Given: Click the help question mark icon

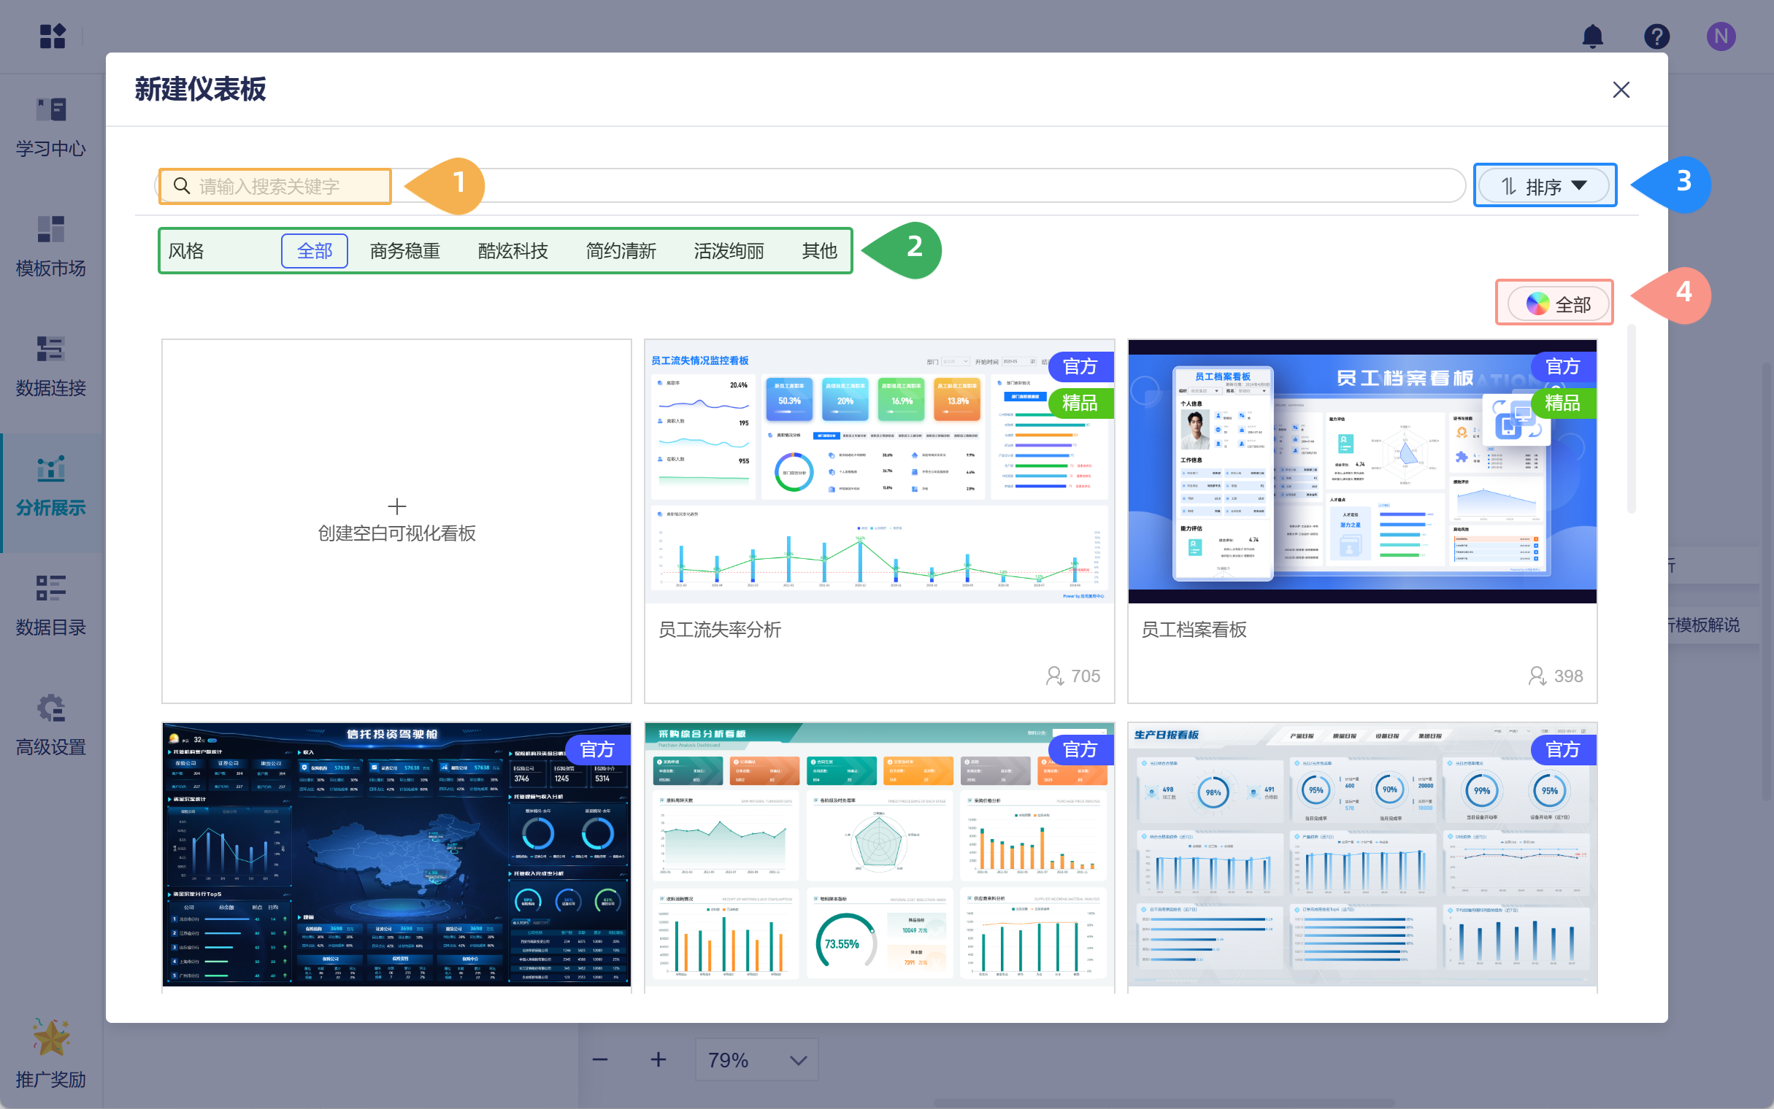Looking at the screenshot, I should pyautogui.click(x=1656, y=36).
